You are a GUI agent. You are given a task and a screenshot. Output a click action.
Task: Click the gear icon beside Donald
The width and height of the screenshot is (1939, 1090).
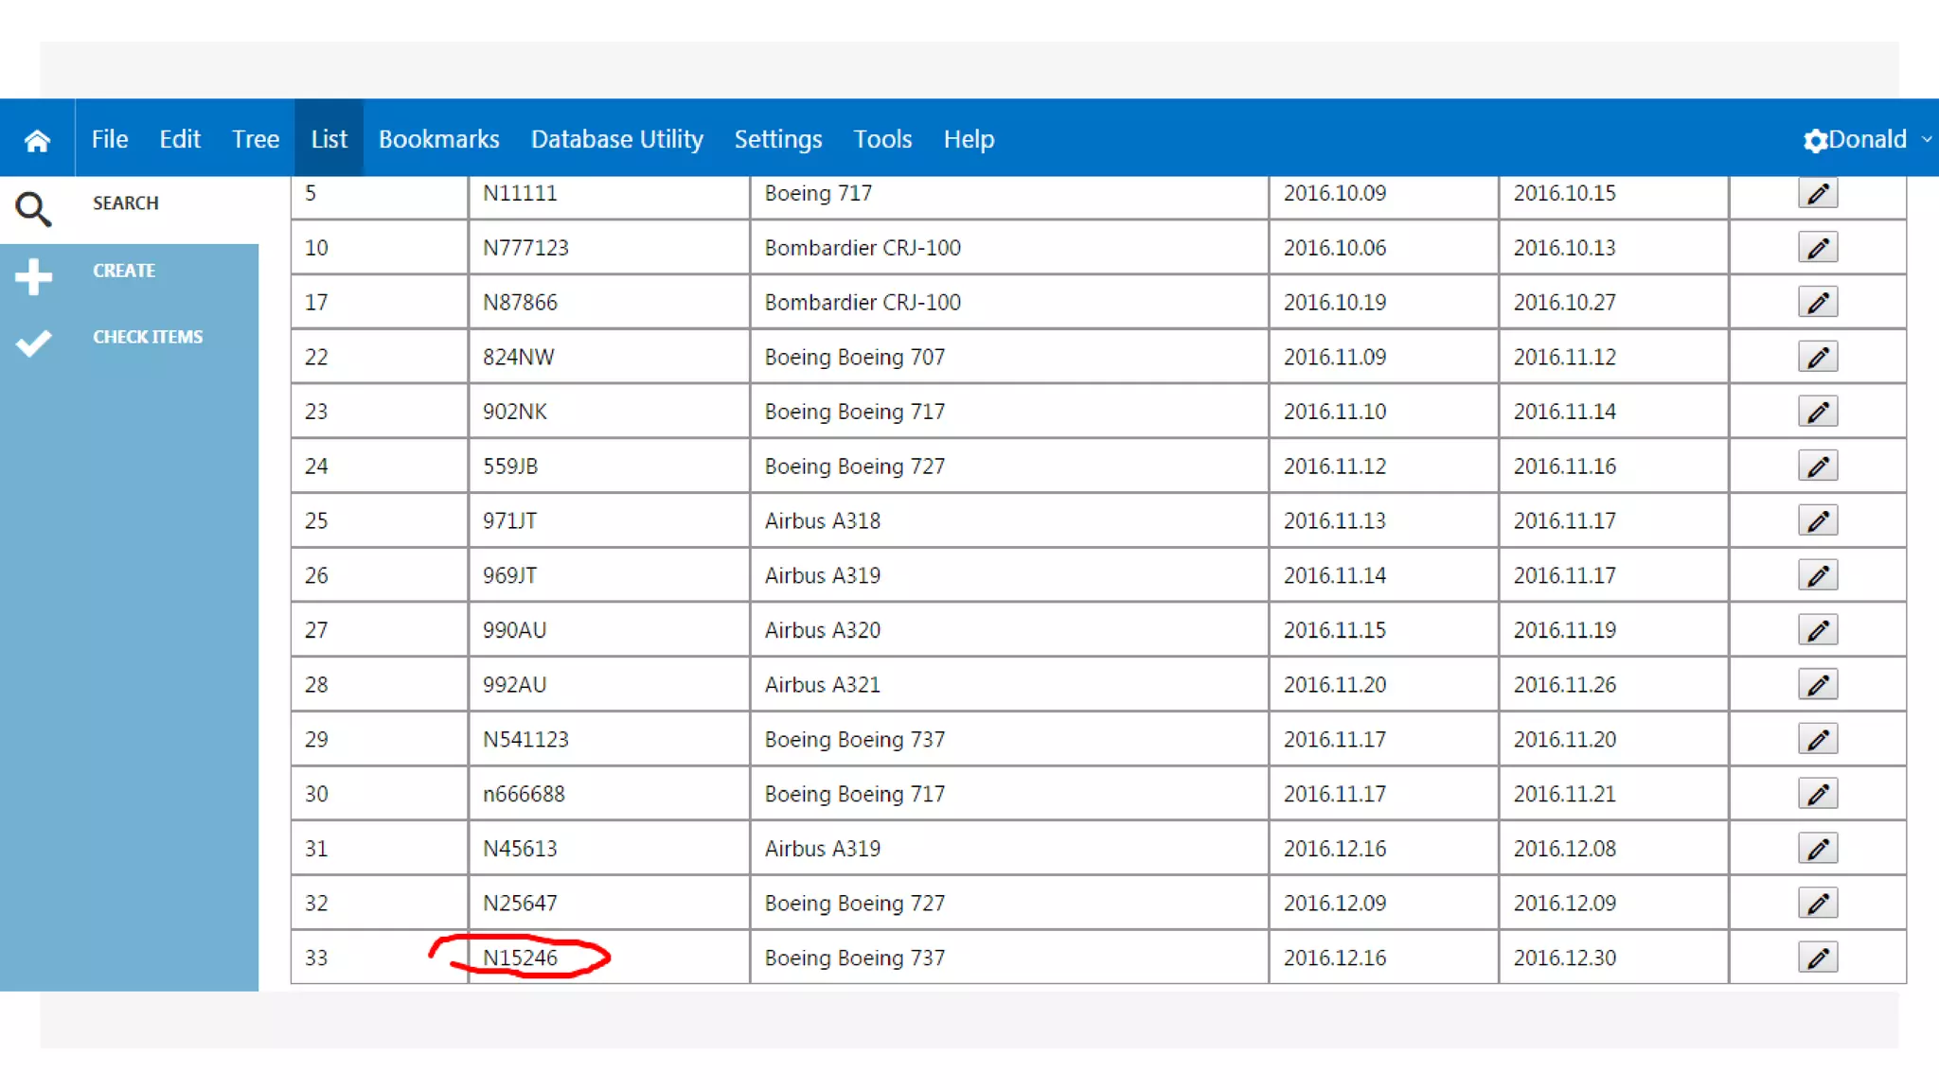pyautogui.click(x=1815, y=141)
